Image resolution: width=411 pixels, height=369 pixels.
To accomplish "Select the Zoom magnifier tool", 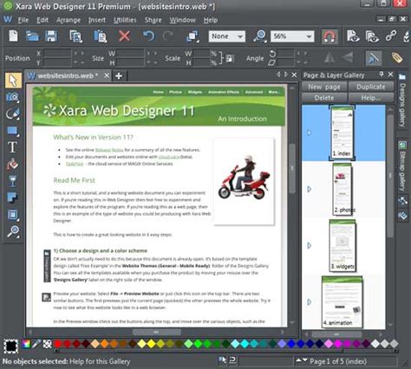I will [13, 231].
